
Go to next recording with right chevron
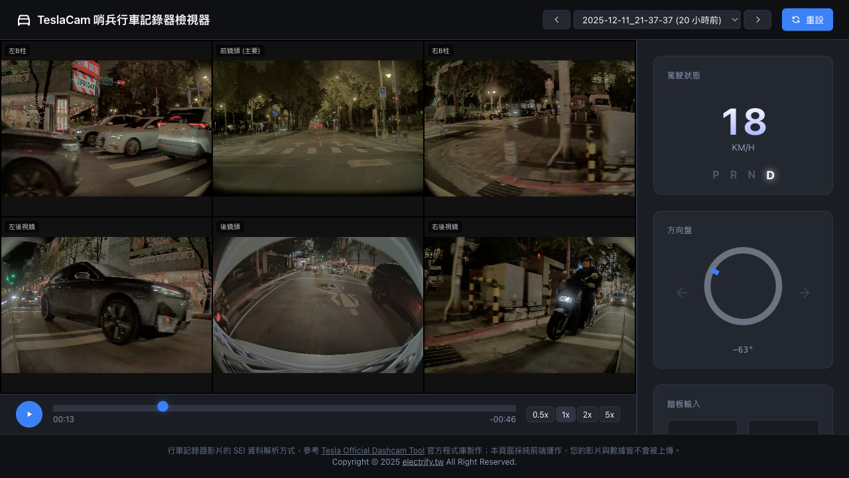(x=757, y=20)
